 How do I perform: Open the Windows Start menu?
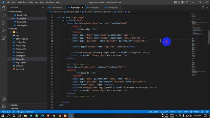point(3,116)
